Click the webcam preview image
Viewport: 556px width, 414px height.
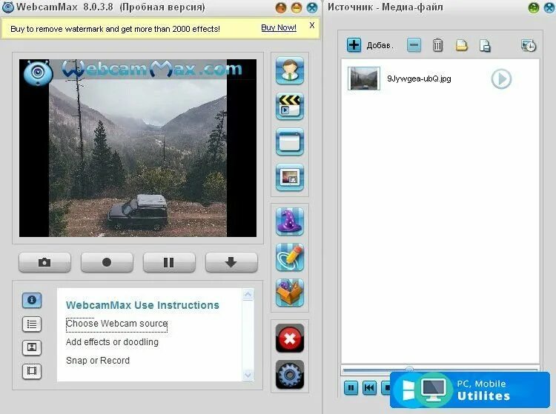point(138,148)
